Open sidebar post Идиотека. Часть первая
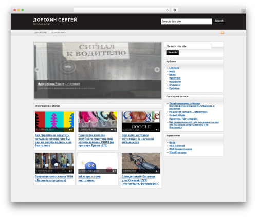Viewport: 257px width, 217px height. point(183,119)
